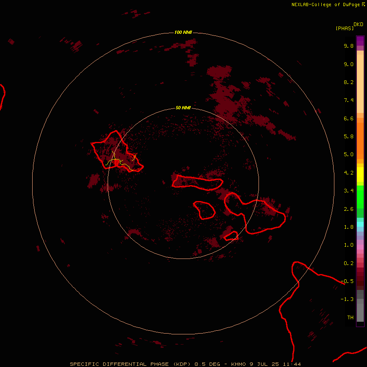Click the NEXLAB-College of DuPage header text
The image size is (367, 367).
325,4
